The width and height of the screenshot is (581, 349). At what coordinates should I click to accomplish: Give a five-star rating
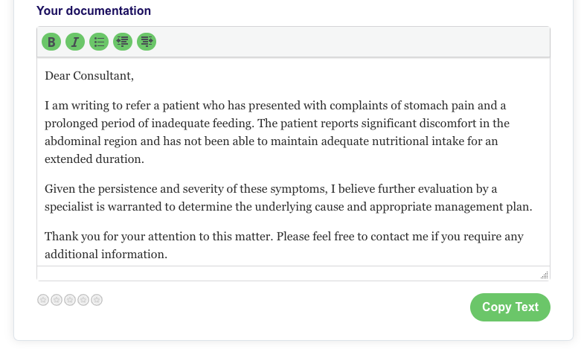(x=97, y=300)
